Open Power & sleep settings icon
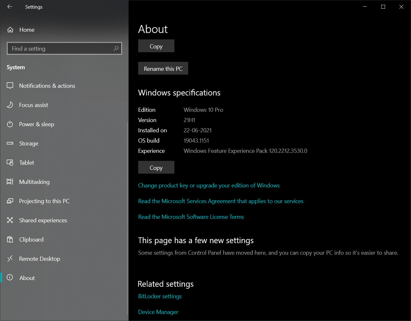The width and height of the screenshot is (411, 321). click(x=10, y=124)
